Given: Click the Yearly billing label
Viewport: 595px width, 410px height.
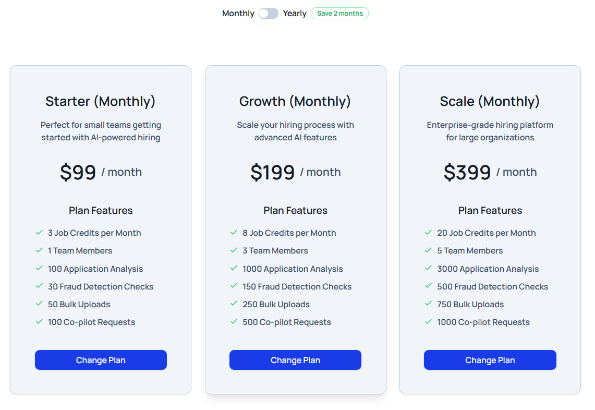Looking at the screenshot, I should [295, 14].
